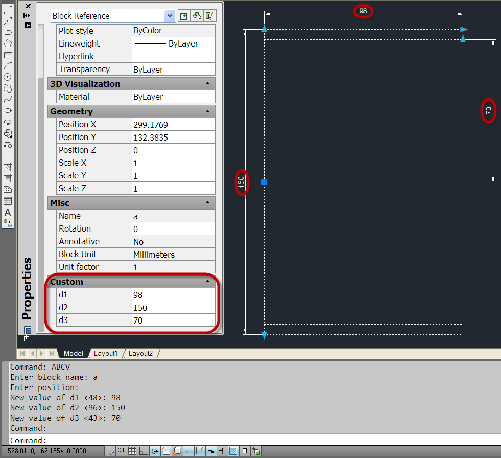Image resolution: width=501 pixels, height=458 pixels.
Task: Click the Transparency ByLayer value
Action: (x=174, y=69)
